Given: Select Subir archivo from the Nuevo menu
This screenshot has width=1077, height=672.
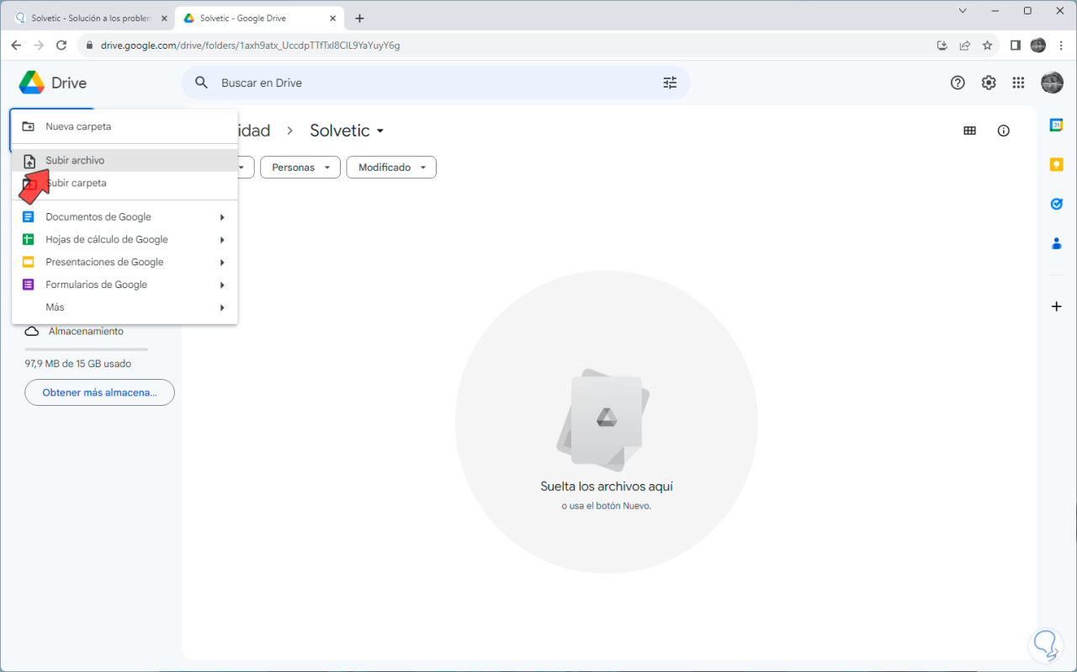Looking at the screenshot, I should coord(76,160).
